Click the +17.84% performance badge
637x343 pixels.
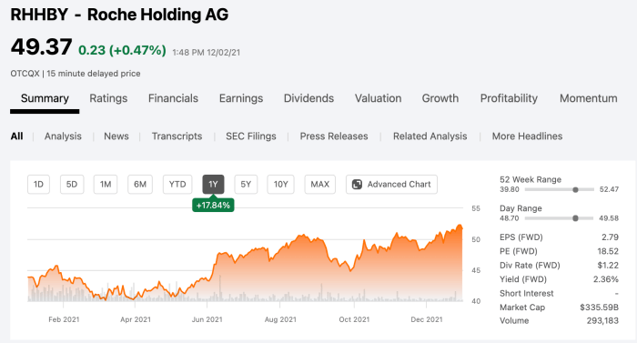(x=213, y=206)
